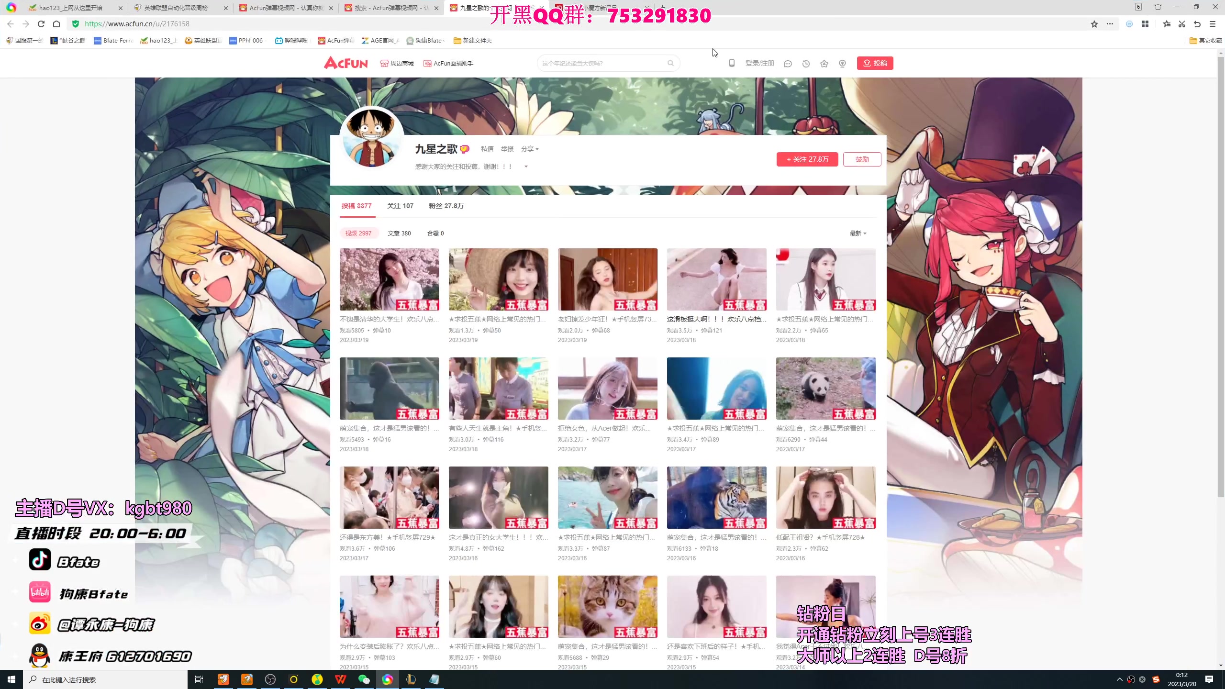Screen dimensions: 1225x689
Task: Open the 最新 sort dropdown
Action: (x=857, y=233)
